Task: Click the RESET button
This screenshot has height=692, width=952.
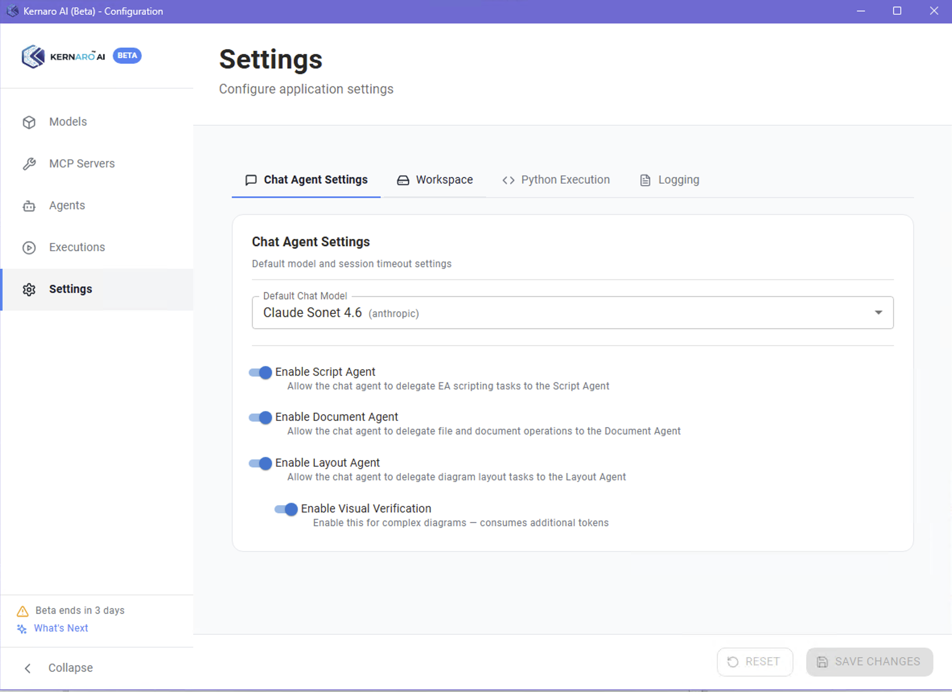Action: click(755, 662)
